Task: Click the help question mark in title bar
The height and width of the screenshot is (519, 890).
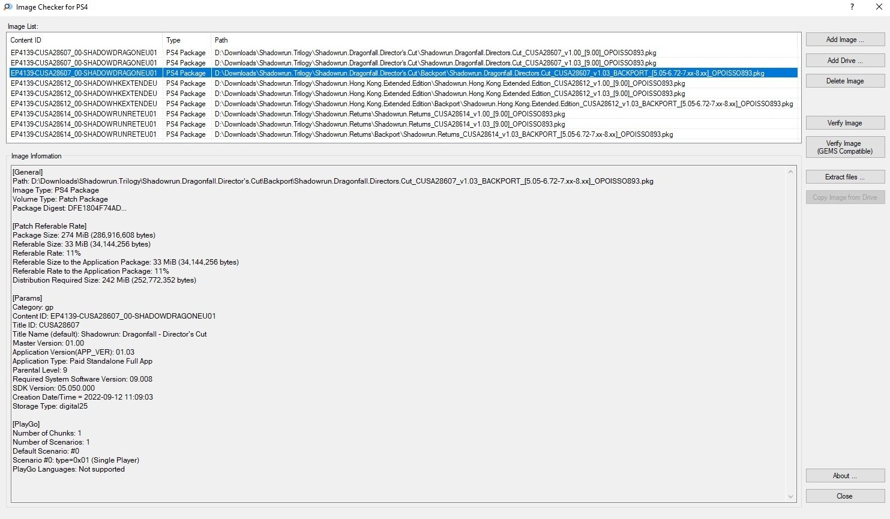Action: (852, 7)
